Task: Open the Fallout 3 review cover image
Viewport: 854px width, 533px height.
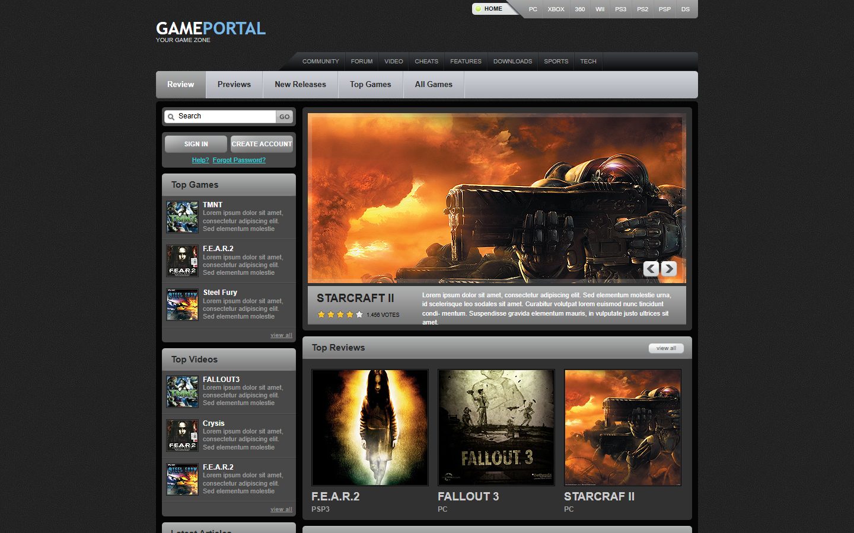Action: [x=496, y=428]
